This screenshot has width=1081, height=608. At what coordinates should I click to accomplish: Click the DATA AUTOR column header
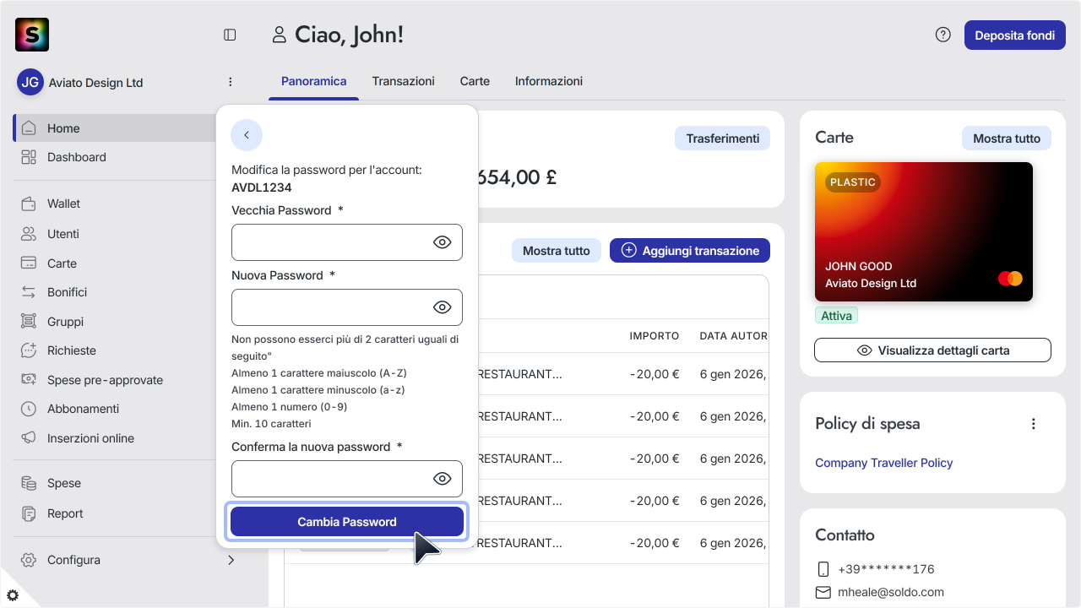coord(734,336)
